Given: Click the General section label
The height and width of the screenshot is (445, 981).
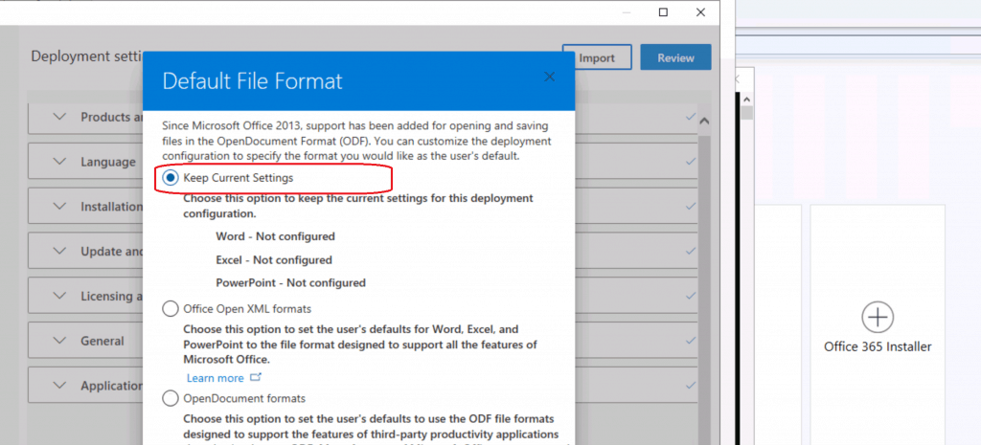Looking at the screenshot, I should (102, 342).
